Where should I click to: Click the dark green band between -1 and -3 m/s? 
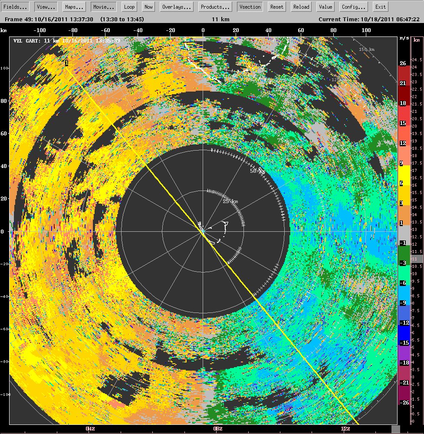click(x=404, y=255)
